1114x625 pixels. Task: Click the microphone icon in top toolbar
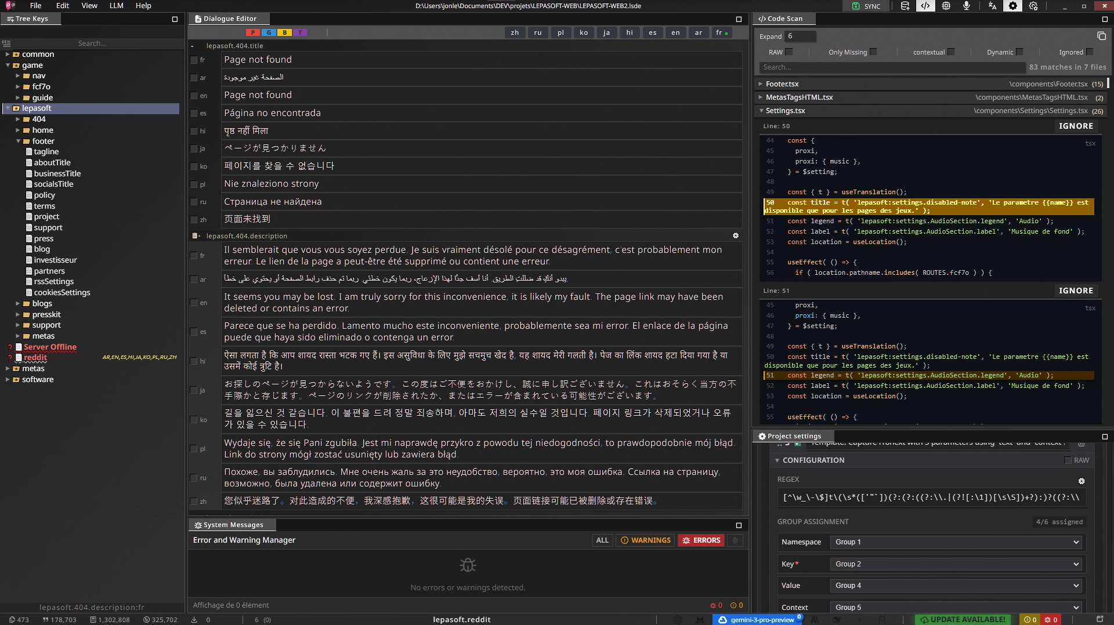[967, 6]
